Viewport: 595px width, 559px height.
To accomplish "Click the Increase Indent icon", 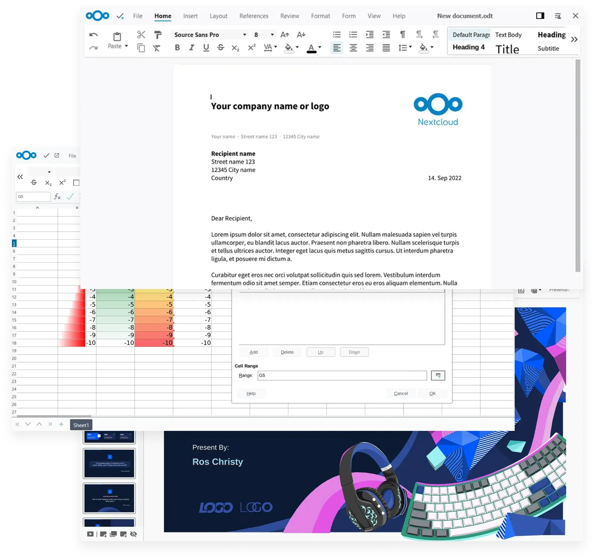I will pos(369,35).
